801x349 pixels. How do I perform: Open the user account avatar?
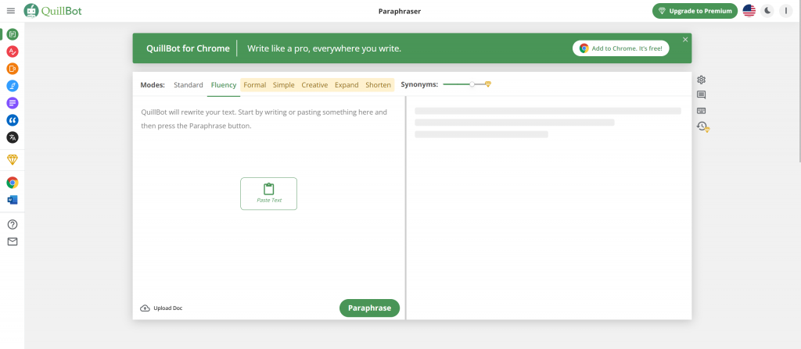click(x=785, y=11)
